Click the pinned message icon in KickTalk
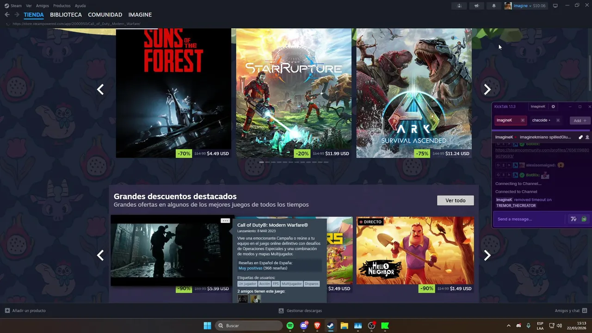 pos(580,137)
